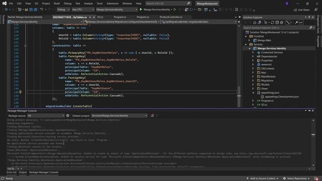
Task: Collapse the Services solution folder
Action: point(246,44)
